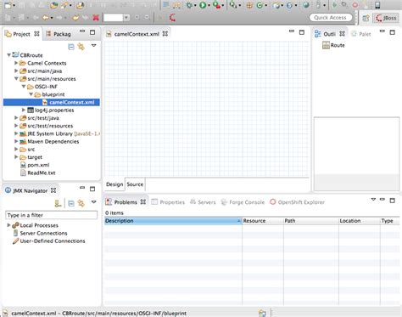The image size is (402, 317).
Task: Collapse the OSGI-INF folder
Action: [24, 87]
